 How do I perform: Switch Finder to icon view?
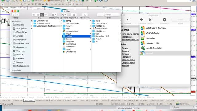coord(34,15)
